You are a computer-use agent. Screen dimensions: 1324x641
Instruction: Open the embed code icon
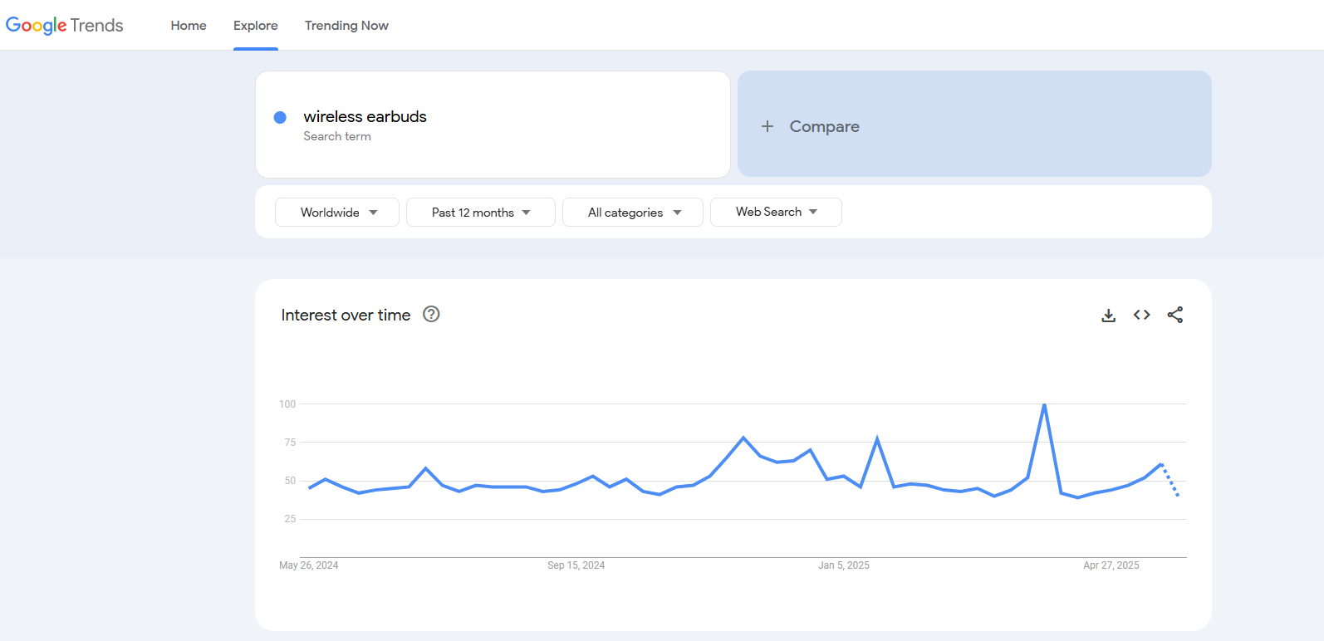(1141, 315)
